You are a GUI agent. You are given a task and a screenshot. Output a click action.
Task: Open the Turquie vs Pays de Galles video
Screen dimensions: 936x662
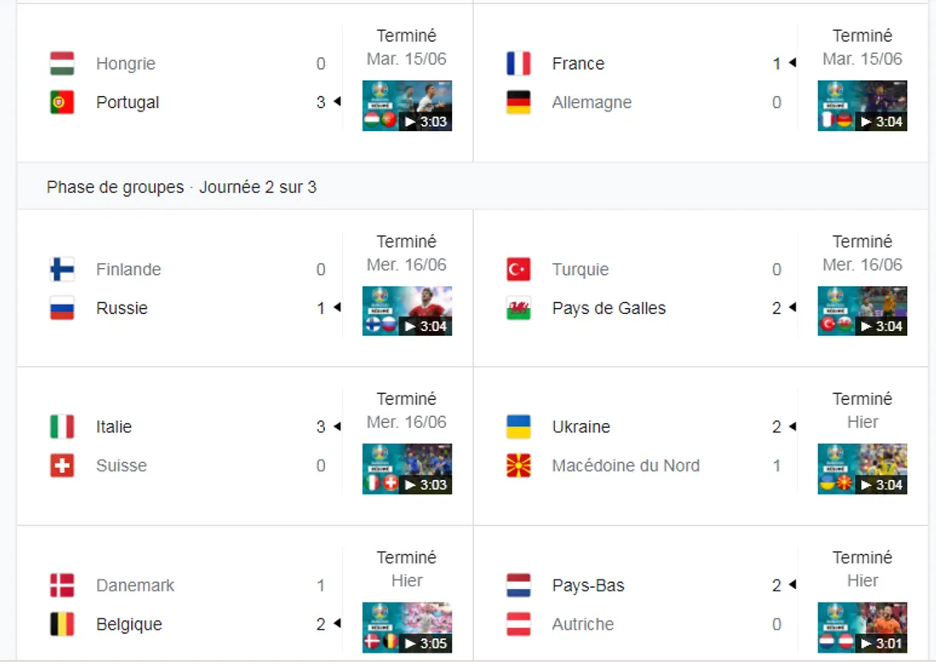tap(862, 311)
